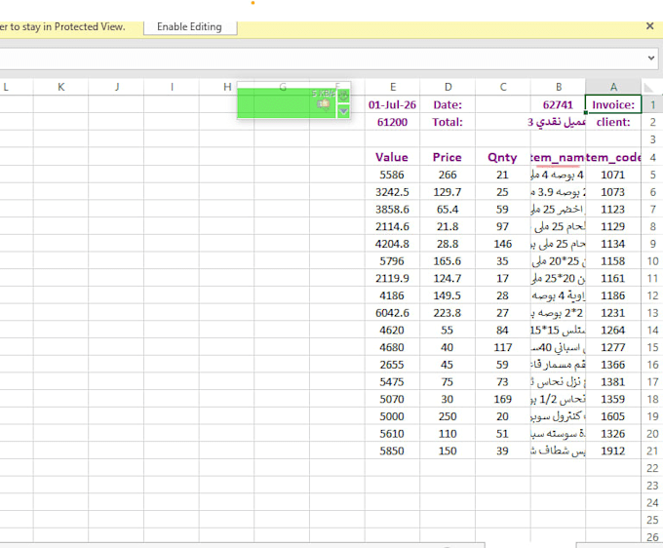Screen dimensions: 663x548
Task: Select column B header
Action: click(x=558, y=87)
